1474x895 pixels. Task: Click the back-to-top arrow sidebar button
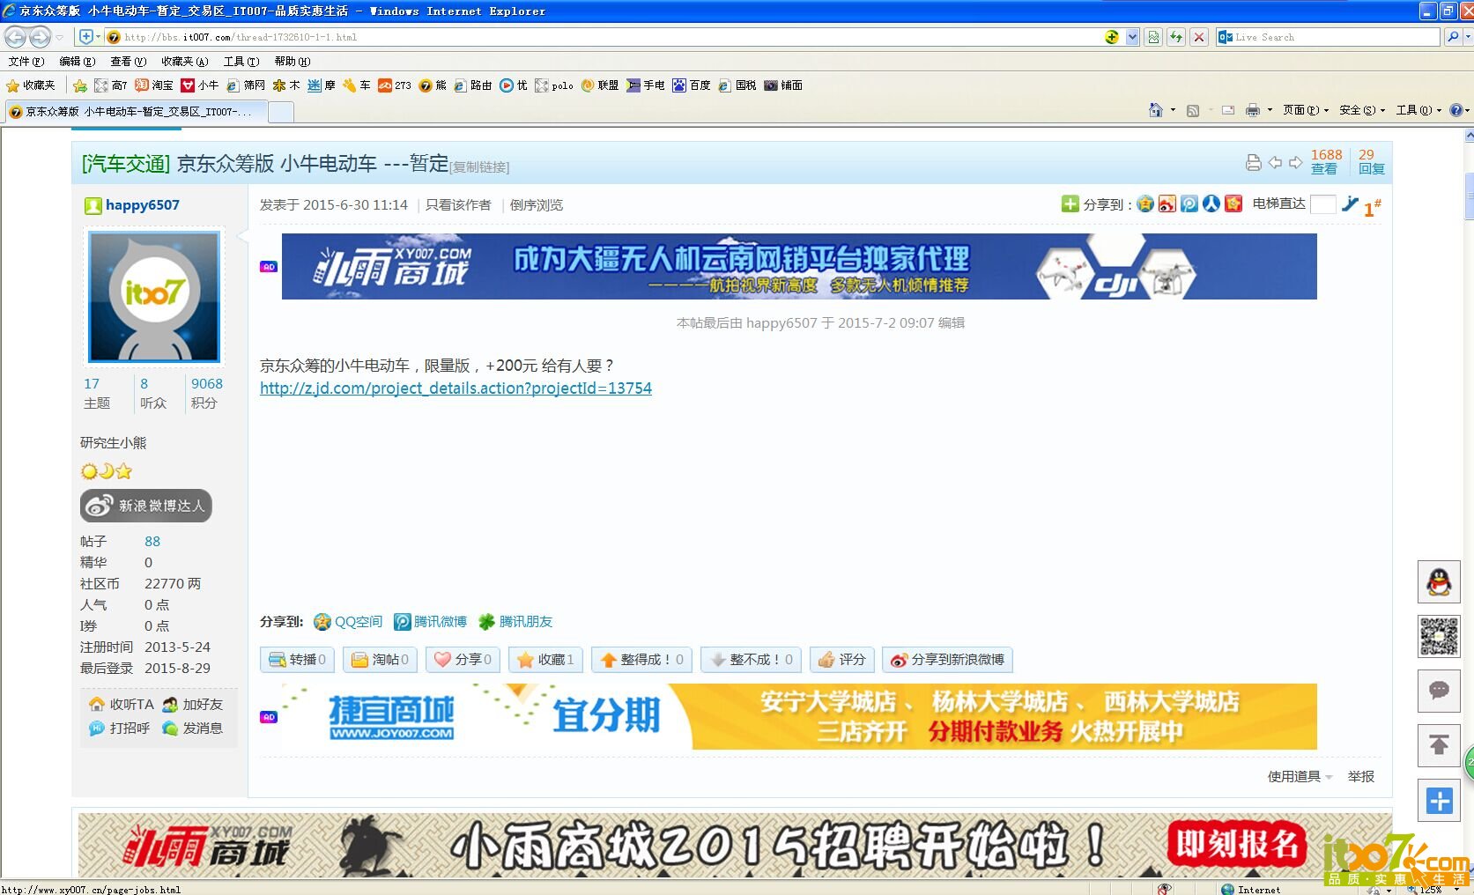[1439, 745]
